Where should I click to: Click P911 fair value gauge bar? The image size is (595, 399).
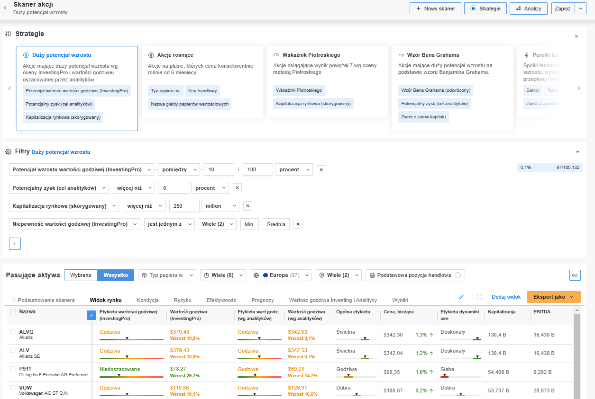[x=131, y=377]
